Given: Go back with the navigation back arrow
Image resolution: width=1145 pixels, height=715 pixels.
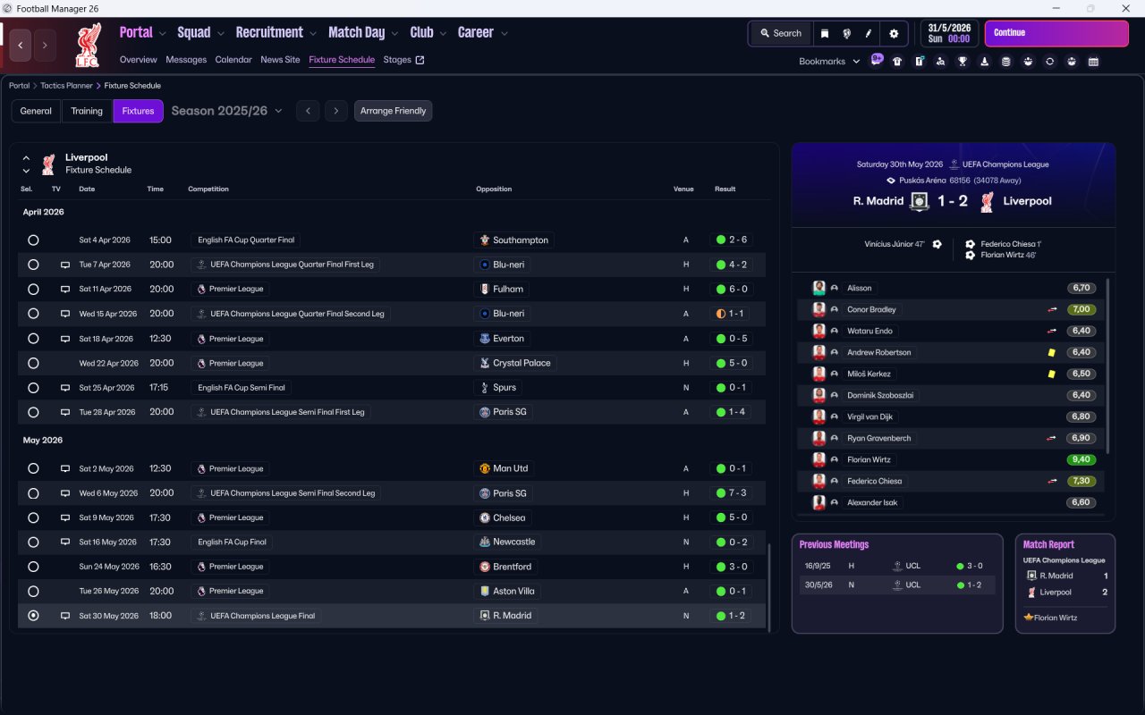Looking at the screenshot, I should click(21, 45).
